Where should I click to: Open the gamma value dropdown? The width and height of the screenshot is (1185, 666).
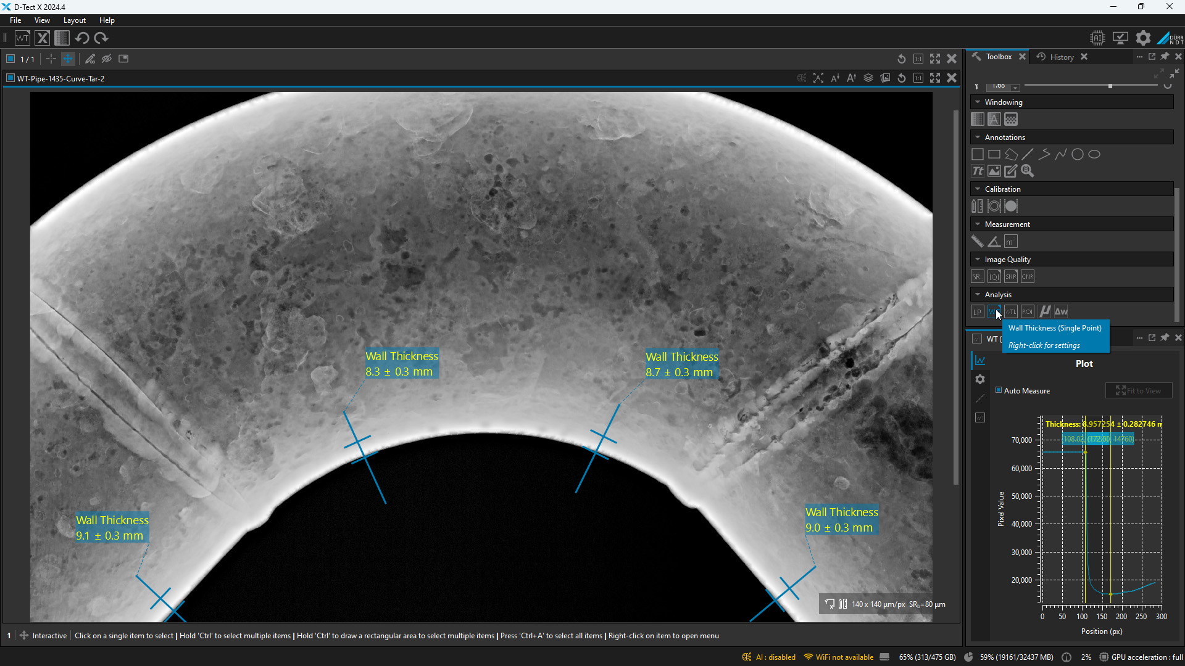click(x=1015, y=87)
